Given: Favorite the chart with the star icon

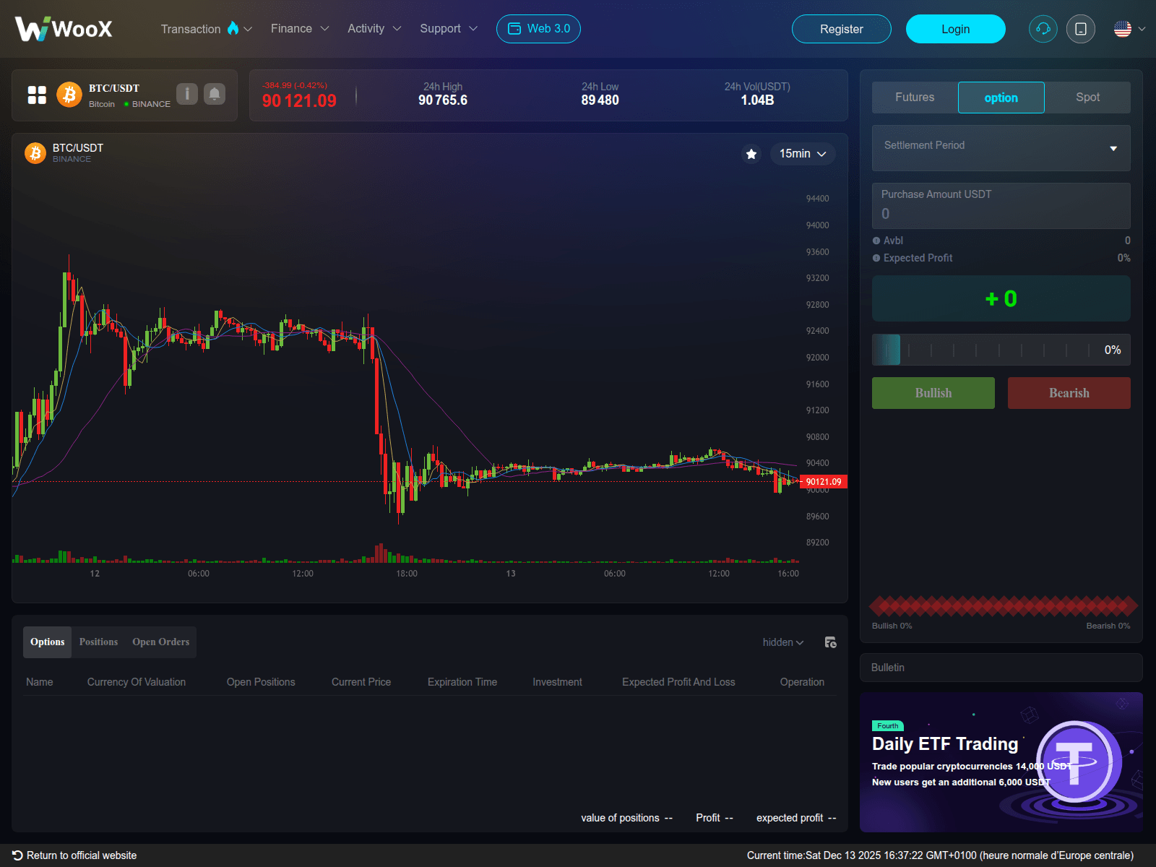Looking at the screenshot, I should [751, 154].
